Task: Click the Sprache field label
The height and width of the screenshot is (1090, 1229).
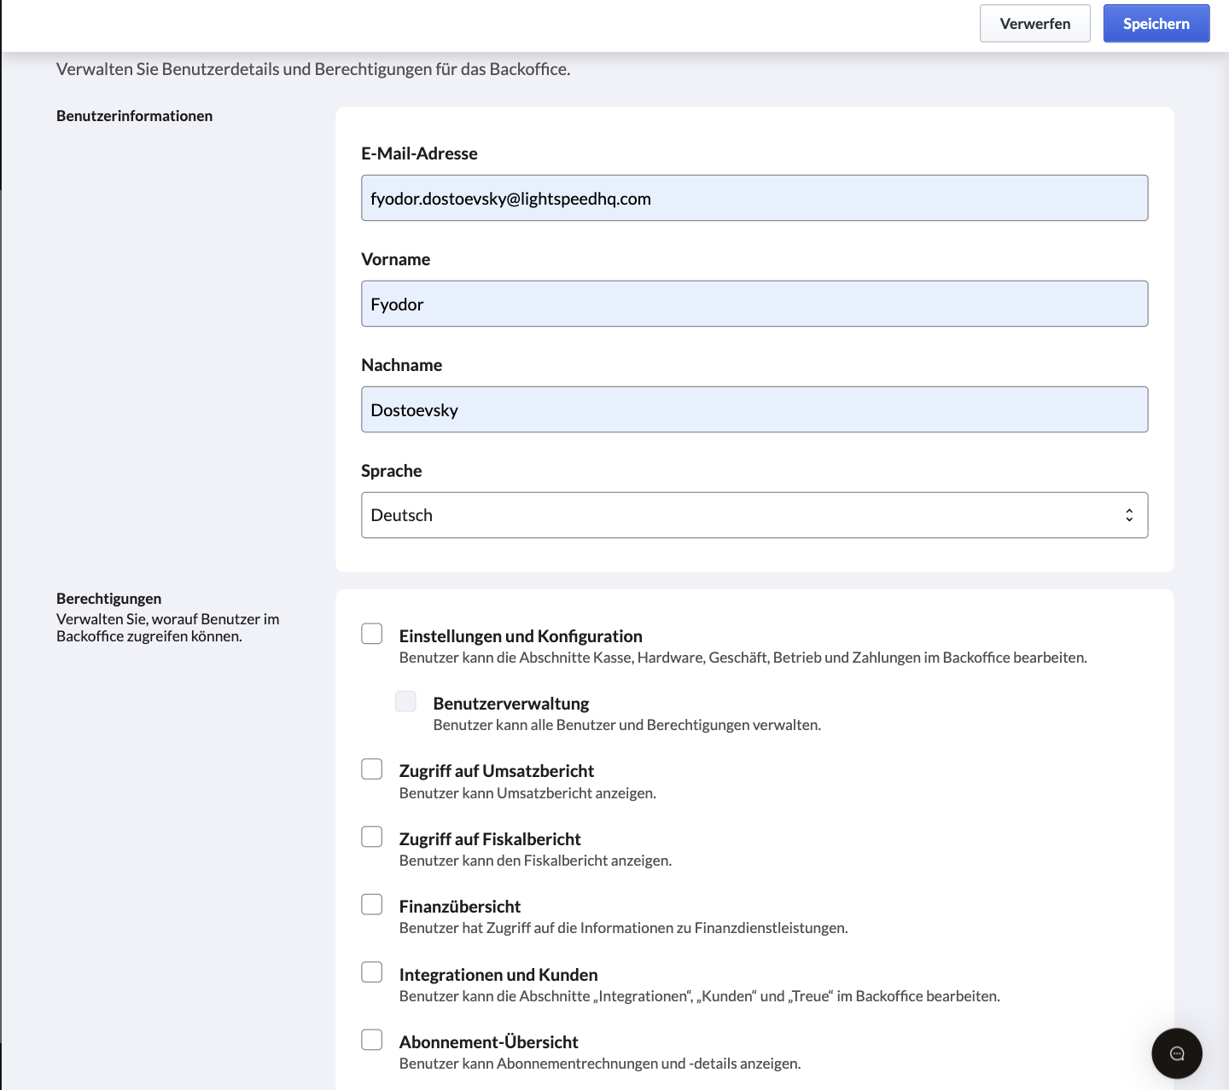Action: pos(392,471)
